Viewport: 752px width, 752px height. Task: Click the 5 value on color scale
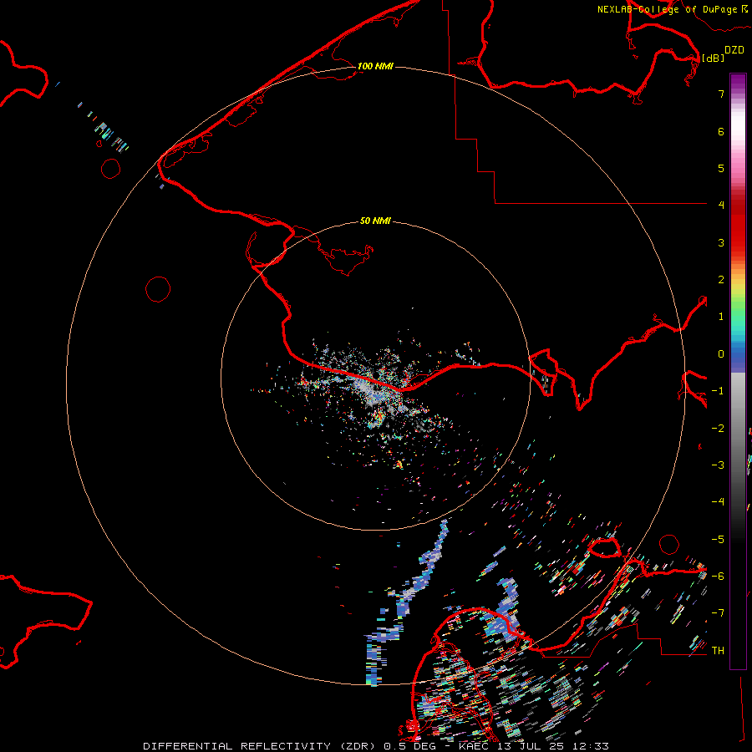coord(721,168)
